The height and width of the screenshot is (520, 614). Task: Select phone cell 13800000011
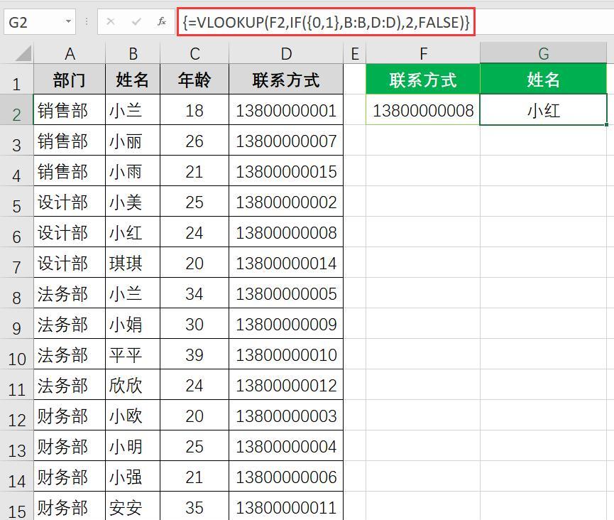point(286,507)
